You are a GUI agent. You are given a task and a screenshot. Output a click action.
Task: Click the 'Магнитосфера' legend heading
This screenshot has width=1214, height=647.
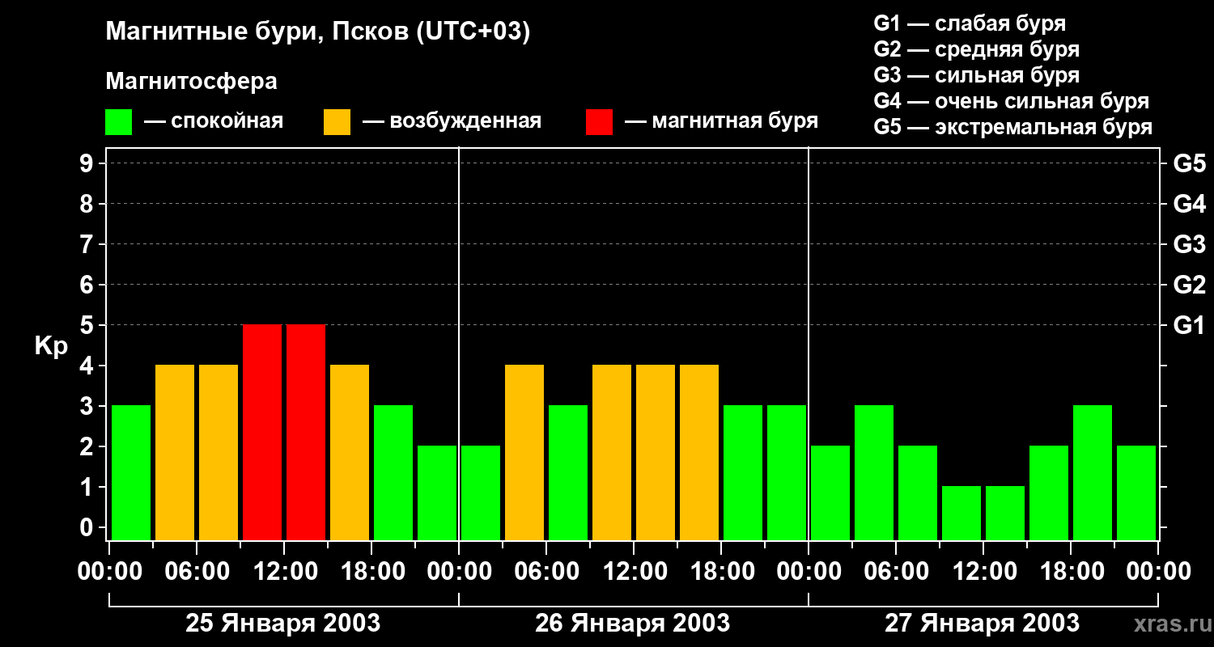coord(191,82)
